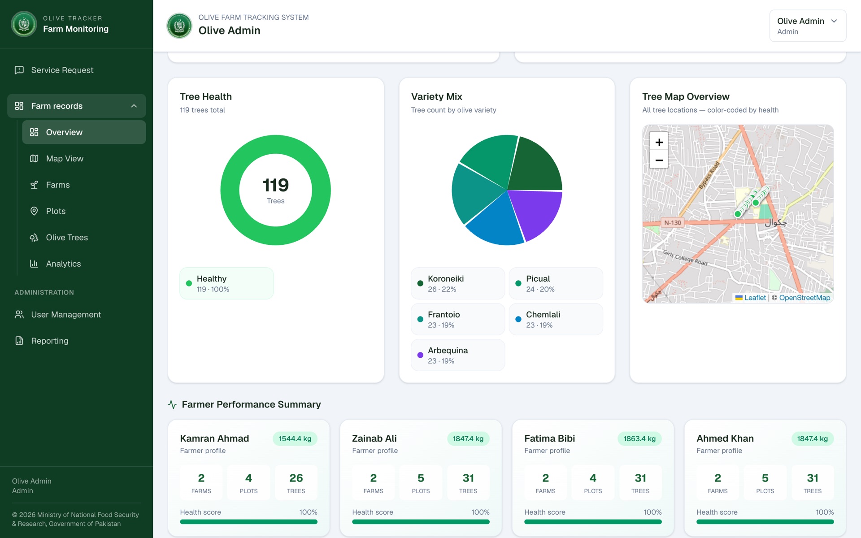Viewport: 861px width, 538px height.
Task: Click the purple Arbequina pie slice
Action: click(537, 213)
